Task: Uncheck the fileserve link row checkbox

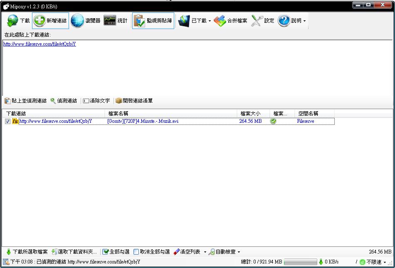Action: (x=7, y=122)
